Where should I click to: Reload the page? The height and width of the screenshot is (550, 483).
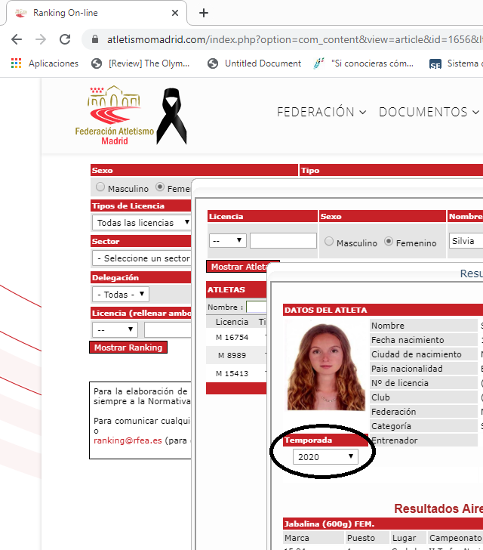(x=65, y=39)
